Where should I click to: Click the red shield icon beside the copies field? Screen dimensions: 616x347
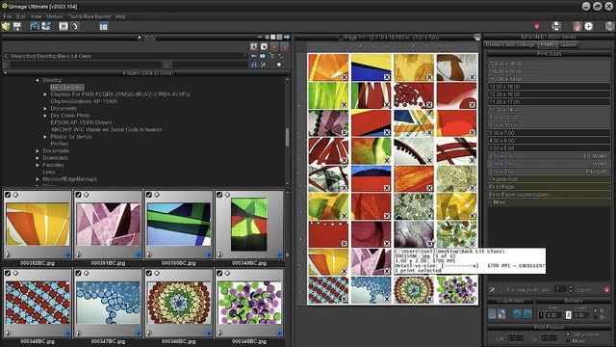pyautogui.click(x=606, y=289)
